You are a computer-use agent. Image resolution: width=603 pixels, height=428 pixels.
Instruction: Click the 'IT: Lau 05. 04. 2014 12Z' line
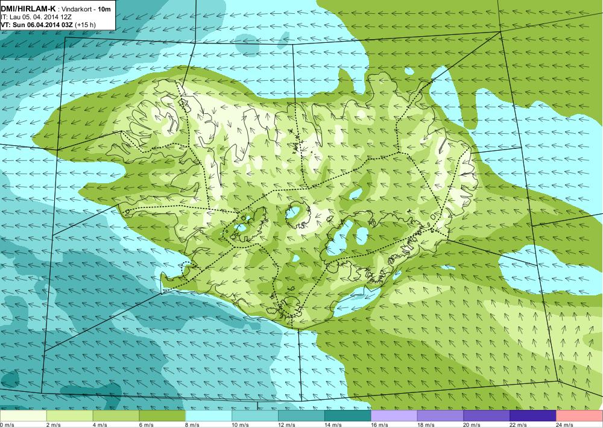coord(36,17)
